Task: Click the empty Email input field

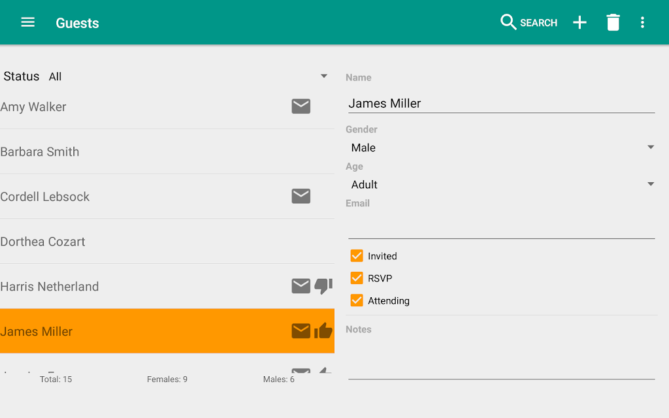Action: (502, 227)
